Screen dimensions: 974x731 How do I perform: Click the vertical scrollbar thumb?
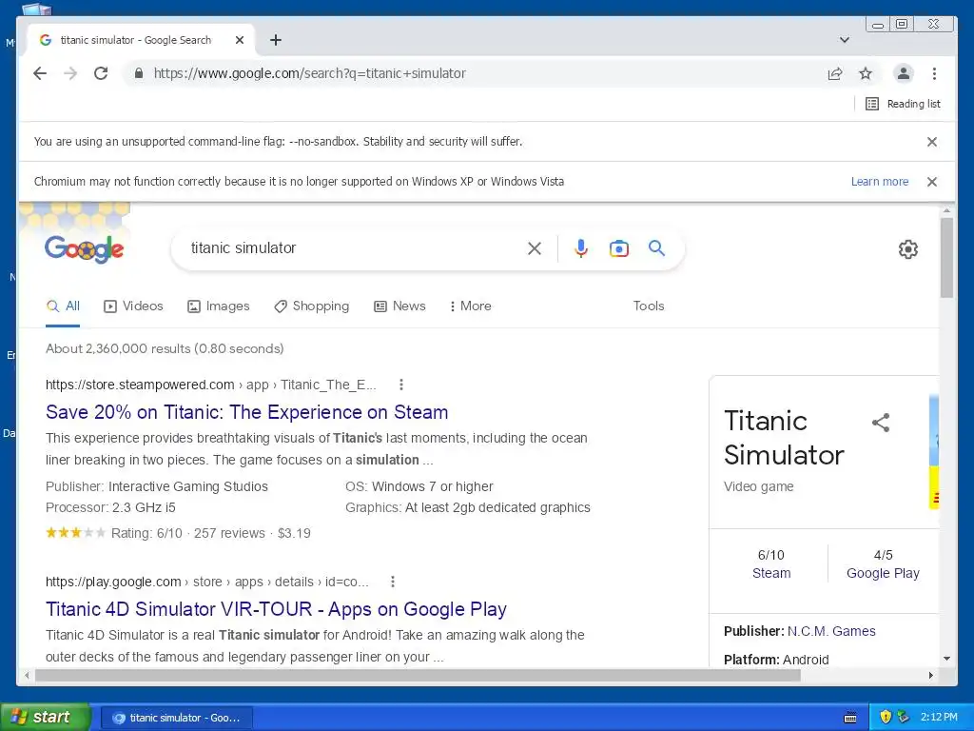(946, 258)
